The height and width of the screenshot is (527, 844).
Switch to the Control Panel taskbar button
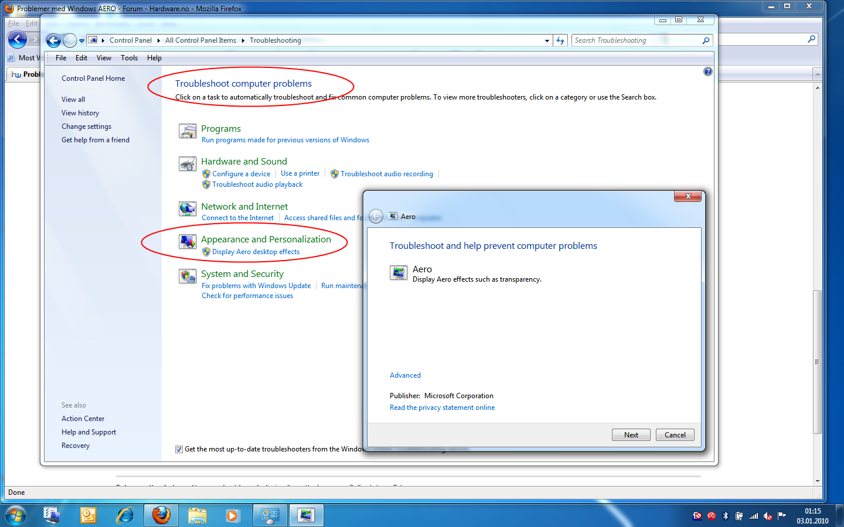pyautogui.click(x=270, y=515)
